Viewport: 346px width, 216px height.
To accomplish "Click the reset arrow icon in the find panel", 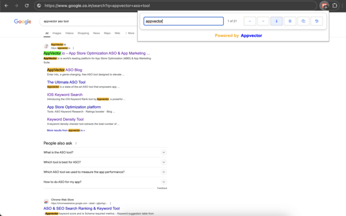I will click(316, 21).
